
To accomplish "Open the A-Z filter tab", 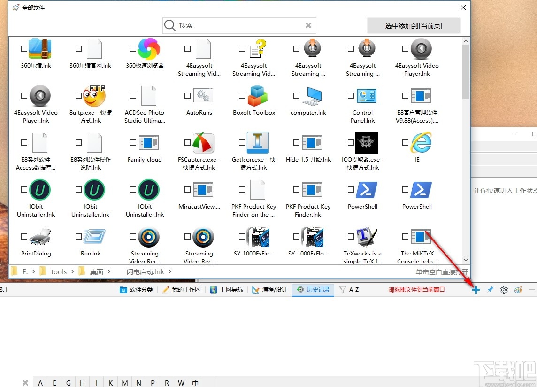I will [x=349, y=290].
